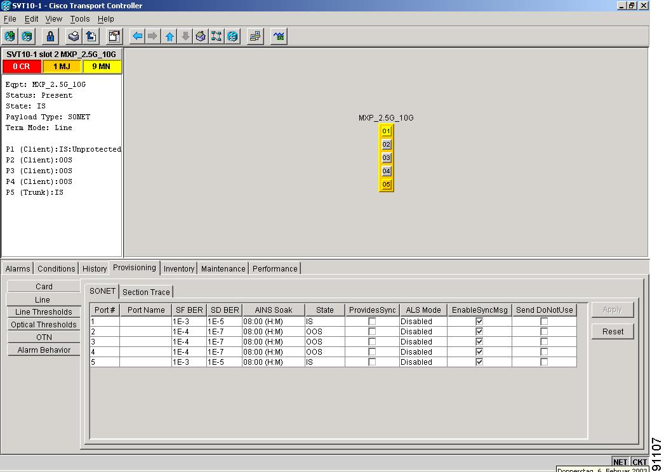This screenshot has width=664, height=472.
Task: Click the blue back arrow icon
Action: tap(137, 36)
